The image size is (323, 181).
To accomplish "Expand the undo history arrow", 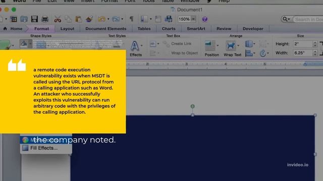I will pyautogui.click(x=108, y=19).
